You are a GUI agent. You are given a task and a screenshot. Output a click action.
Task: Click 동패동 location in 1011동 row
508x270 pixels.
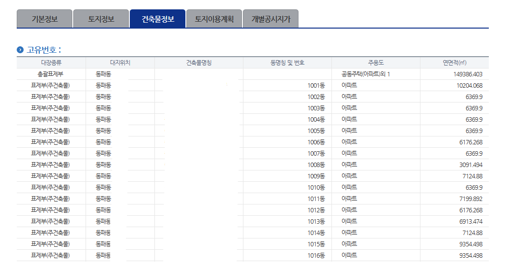click(x=103, y=199)
